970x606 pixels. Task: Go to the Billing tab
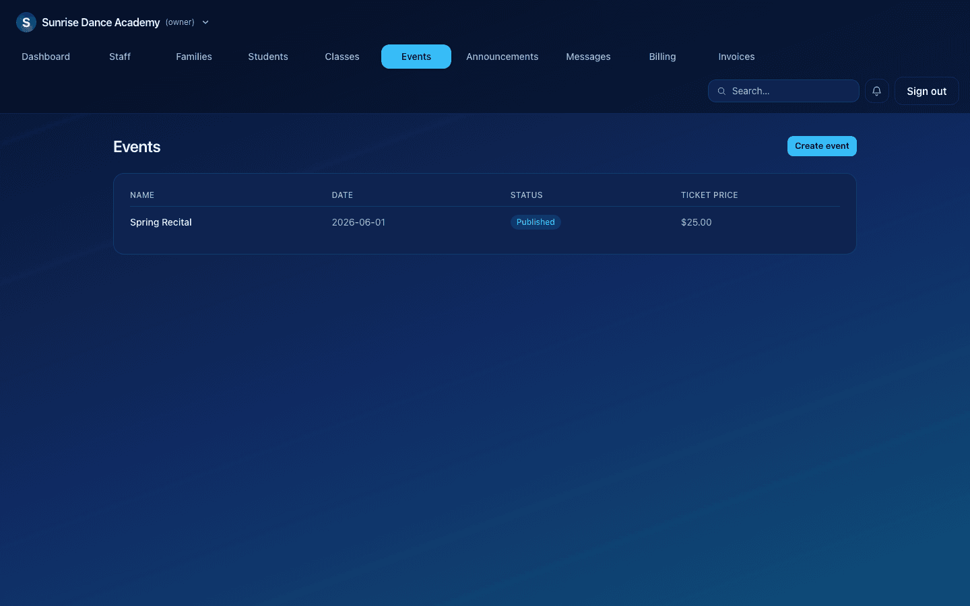[662, 57]
